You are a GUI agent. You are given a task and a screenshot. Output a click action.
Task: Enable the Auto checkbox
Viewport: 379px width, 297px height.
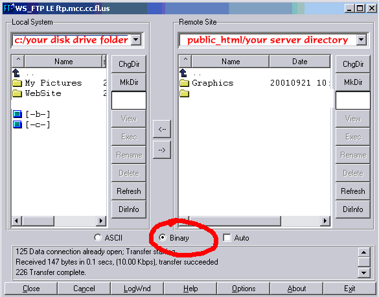(227, 238)
